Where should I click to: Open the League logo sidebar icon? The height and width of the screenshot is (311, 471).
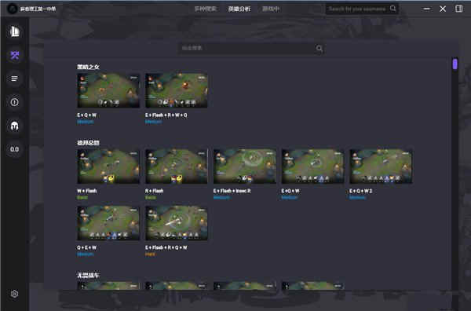click(x=14, y=31)
